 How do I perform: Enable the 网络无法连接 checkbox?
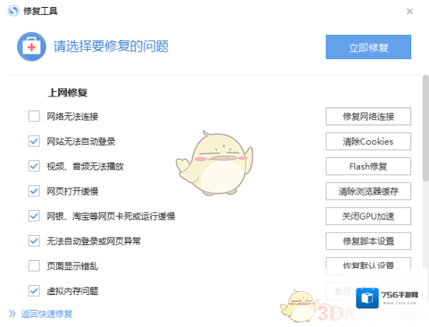click(34, 116)
